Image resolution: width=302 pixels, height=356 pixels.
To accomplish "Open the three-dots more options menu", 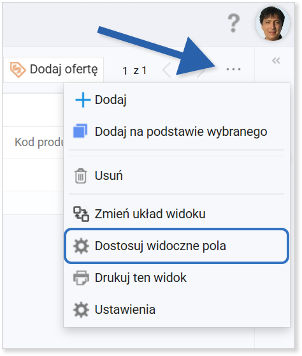I will tap(233, 69).
